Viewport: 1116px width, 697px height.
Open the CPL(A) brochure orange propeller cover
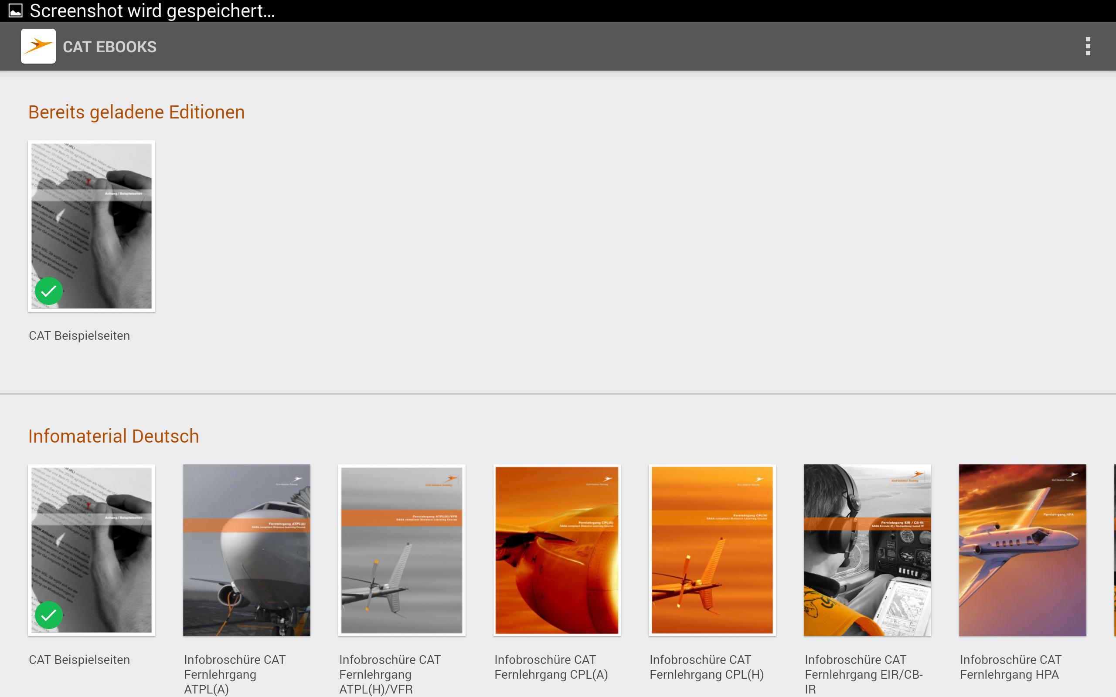pyautogui.click(x=557, y=550)
